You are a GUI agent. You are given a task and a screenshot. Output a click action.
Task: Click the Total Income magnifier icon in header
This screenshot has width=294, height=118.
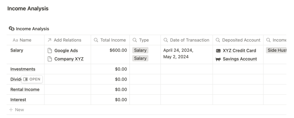(x=96, y=40)
